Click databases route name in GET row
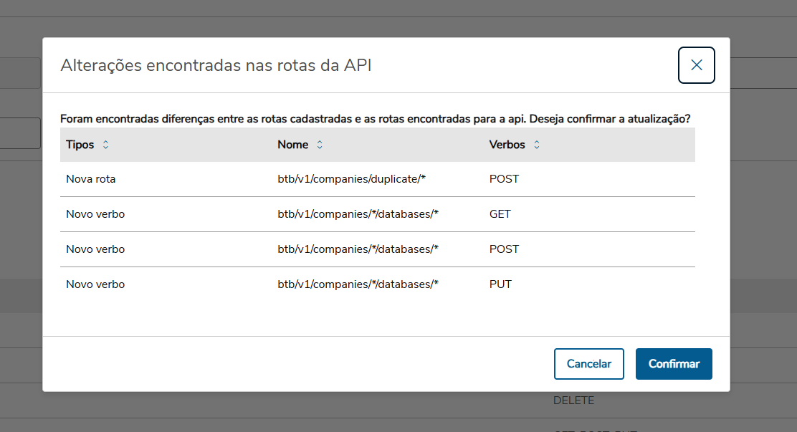 click(x=358, y=214)
